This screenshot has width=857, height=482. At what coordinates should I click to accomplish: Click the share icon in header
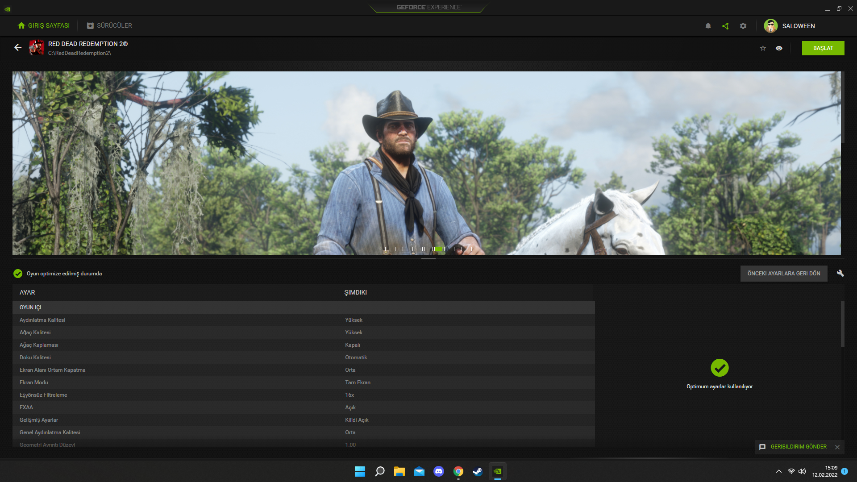point(725,26)
